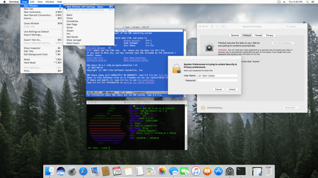Screen dimensions: 318x178
Task: Pick the Red Sands profile
Action: click(89, 37)
